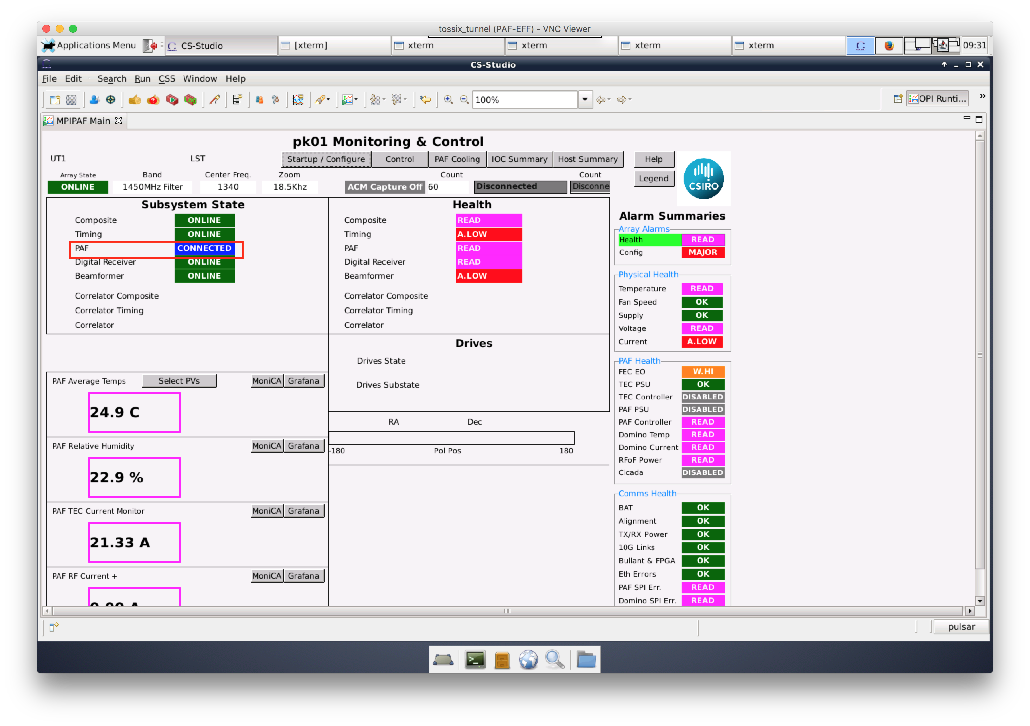Click the red brick icon labeled Log

tap(191, 100)
